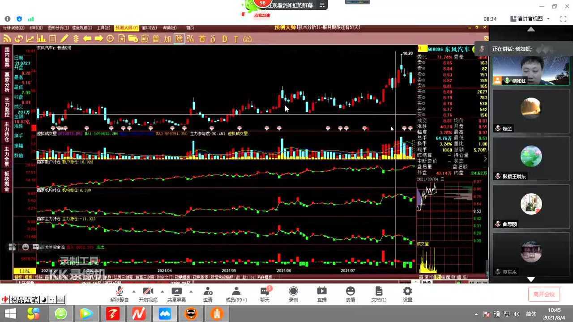Click the cloud toolbar icon
The image size is (573, 322).
click(x=248, y=39)
